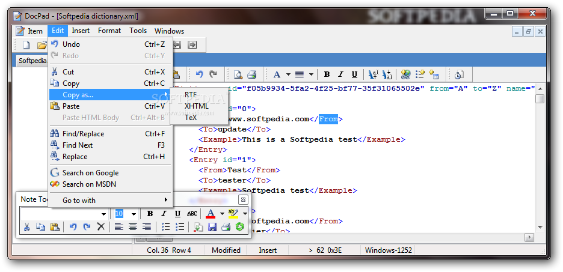Screen dimensions: 563x272
Task: Toggle Bold in the Note toolbar
Action: click(x=150, y=214)
